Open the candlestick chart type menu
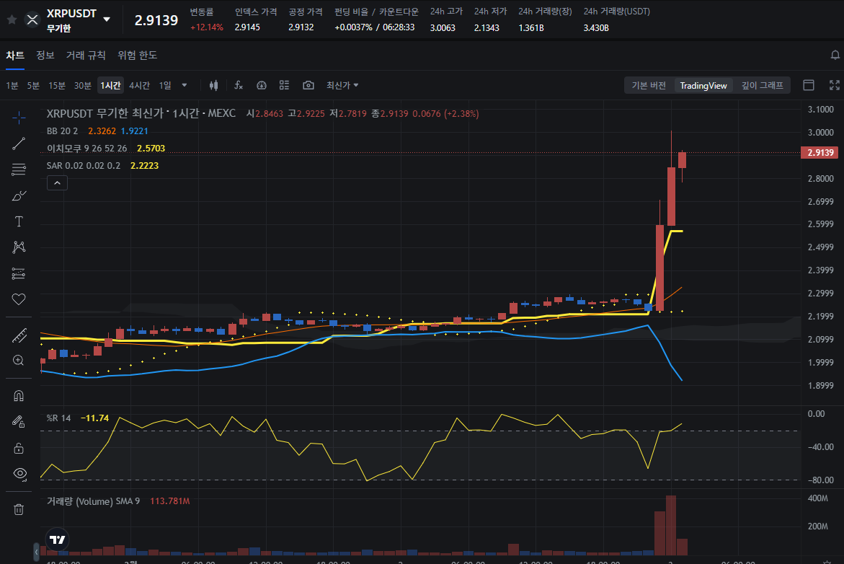Image resolution: width=844 pixels, height=564 pixels. [x=213, y=85]
